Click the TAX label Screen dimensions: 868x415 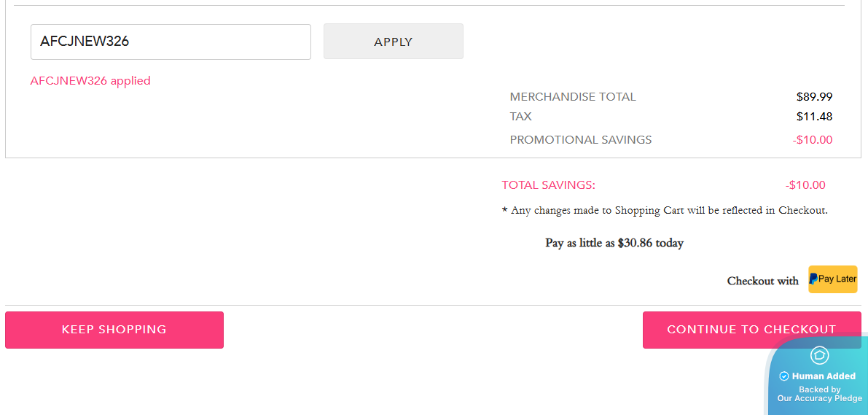[521, 117]
